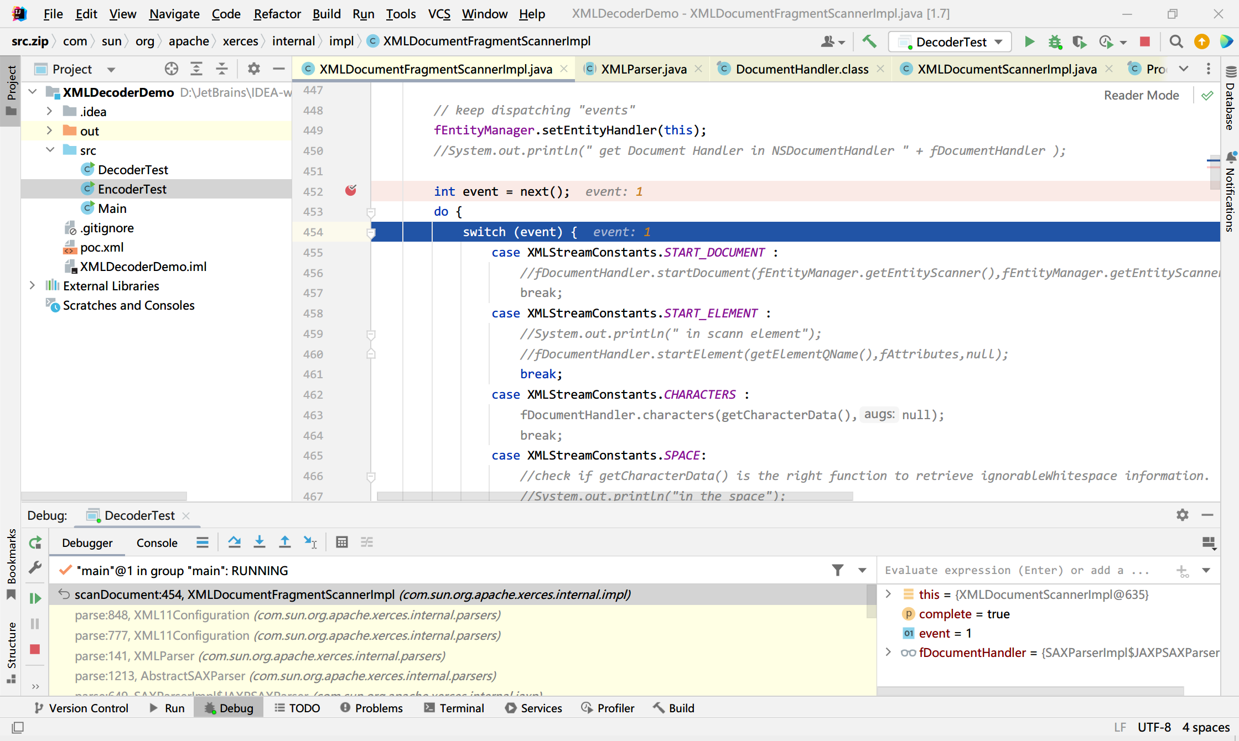Image resolution: width=1239 pixels, height=741 pixels.
Task: Select poc.xml file in project tree
Action: (102, 247)
